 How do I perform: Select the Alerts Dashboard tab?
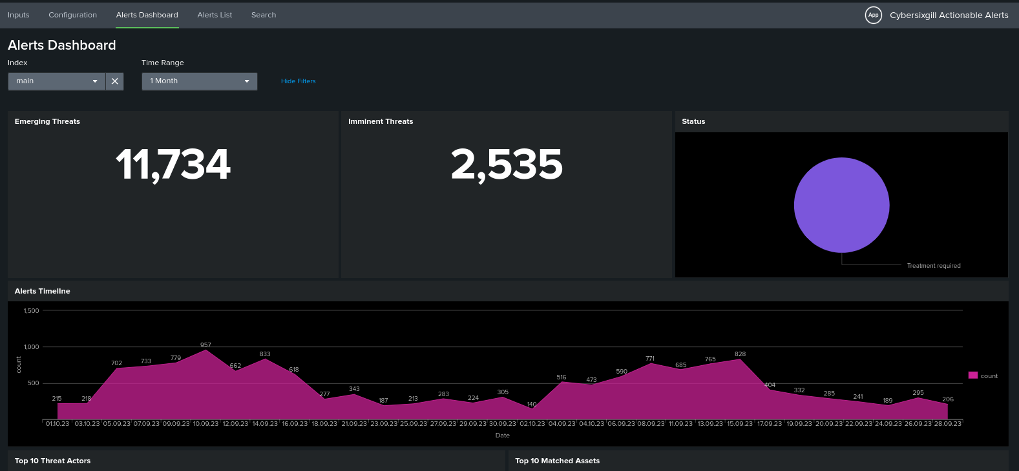point(147,15)
